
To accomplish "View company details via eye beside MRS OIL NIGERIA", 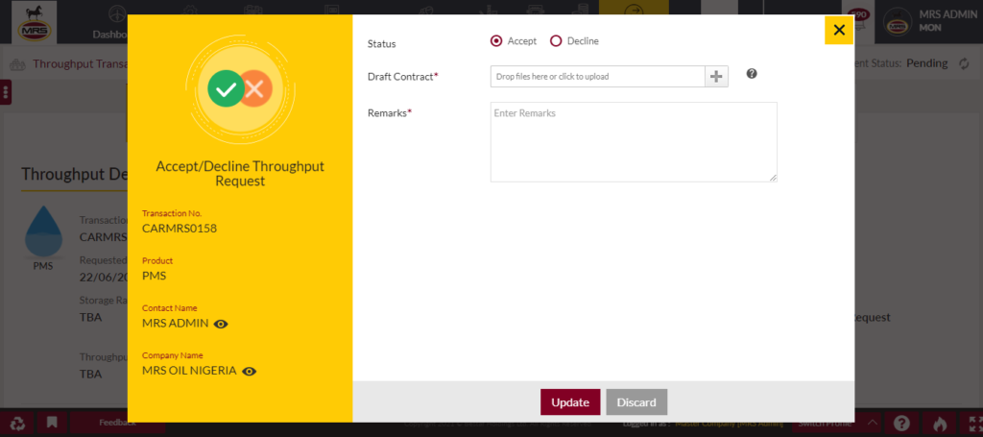I will [x=250, y=371].
